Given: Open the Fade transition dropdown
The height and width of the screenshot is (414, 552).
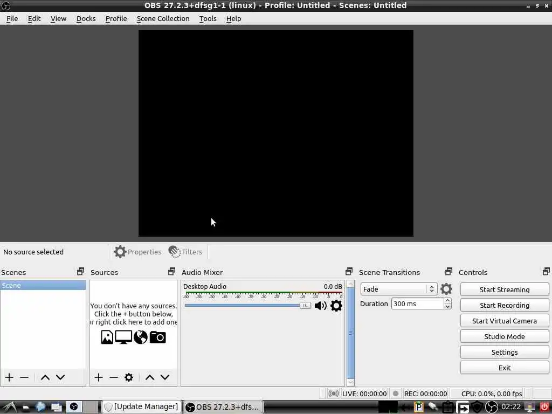Looking at the screenshot, I should (x=398, y=289).
